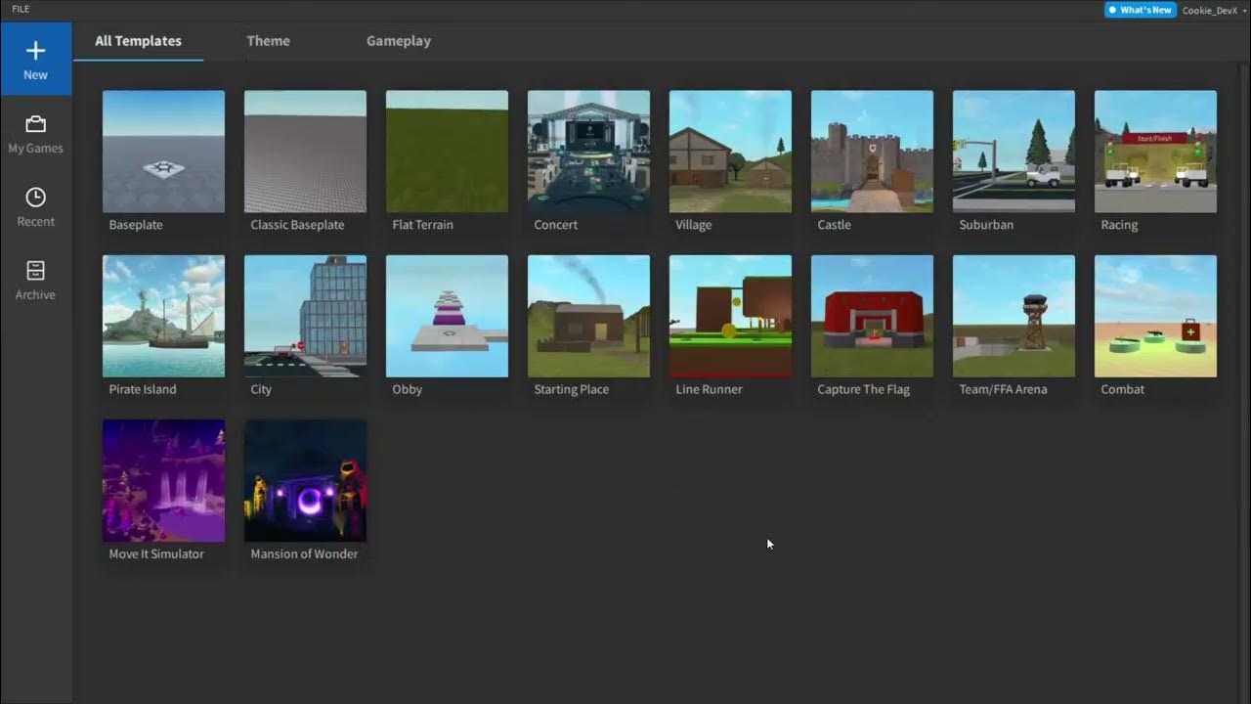
Task: Switch to the Gameplay tab
Action: [399, 41]
